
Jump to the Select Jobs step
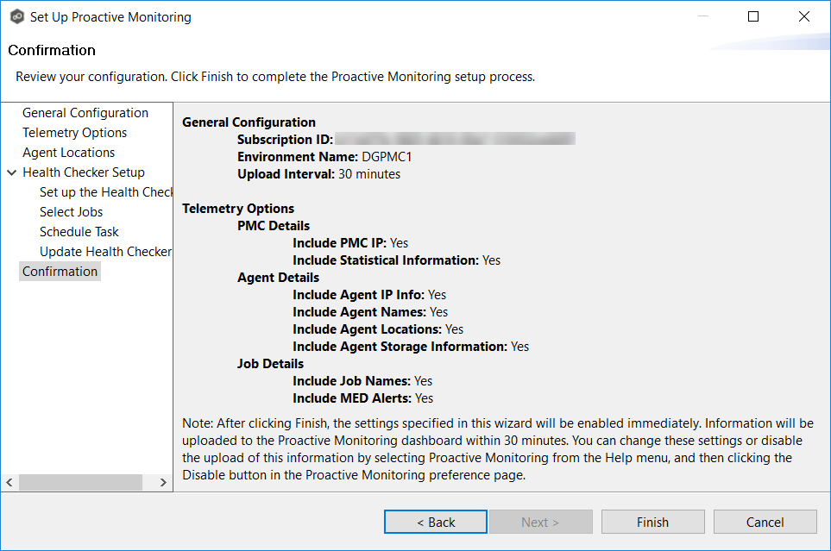click(71, 212)
